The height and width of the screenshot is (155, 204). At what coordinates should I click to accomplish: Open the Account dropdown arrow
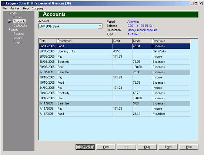100,26
